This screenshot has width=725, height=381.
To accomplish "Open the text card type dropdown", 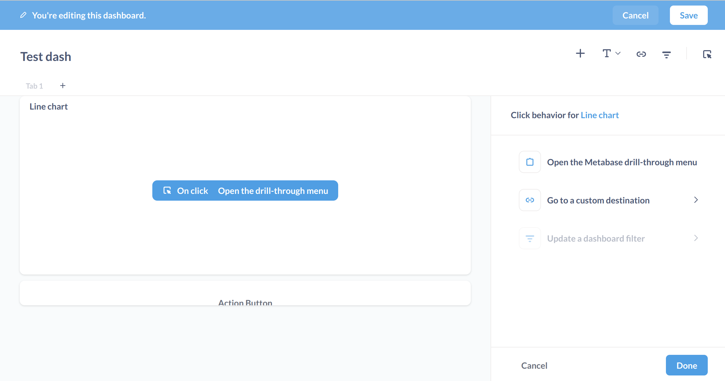I will 618,54.
